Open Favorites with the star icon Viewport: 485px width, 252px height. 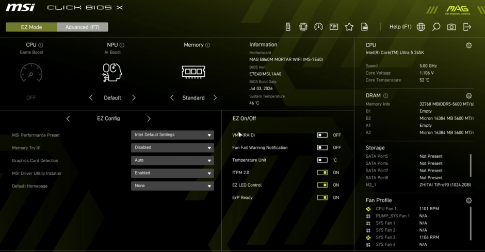[x=349, y=27]
